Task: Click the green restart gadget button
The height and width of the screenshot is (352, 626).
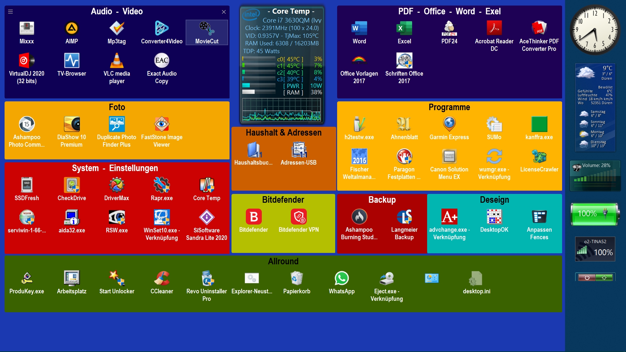Action: click(604, 278)
